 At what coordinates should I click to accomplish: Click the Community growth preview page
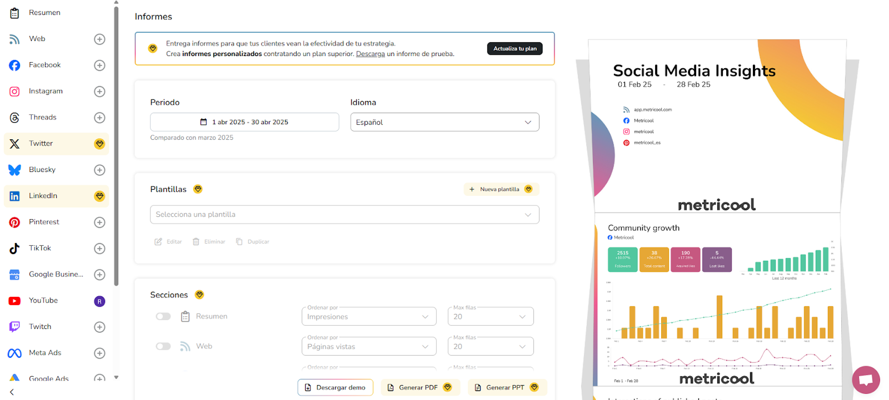[x=717, y=300]
